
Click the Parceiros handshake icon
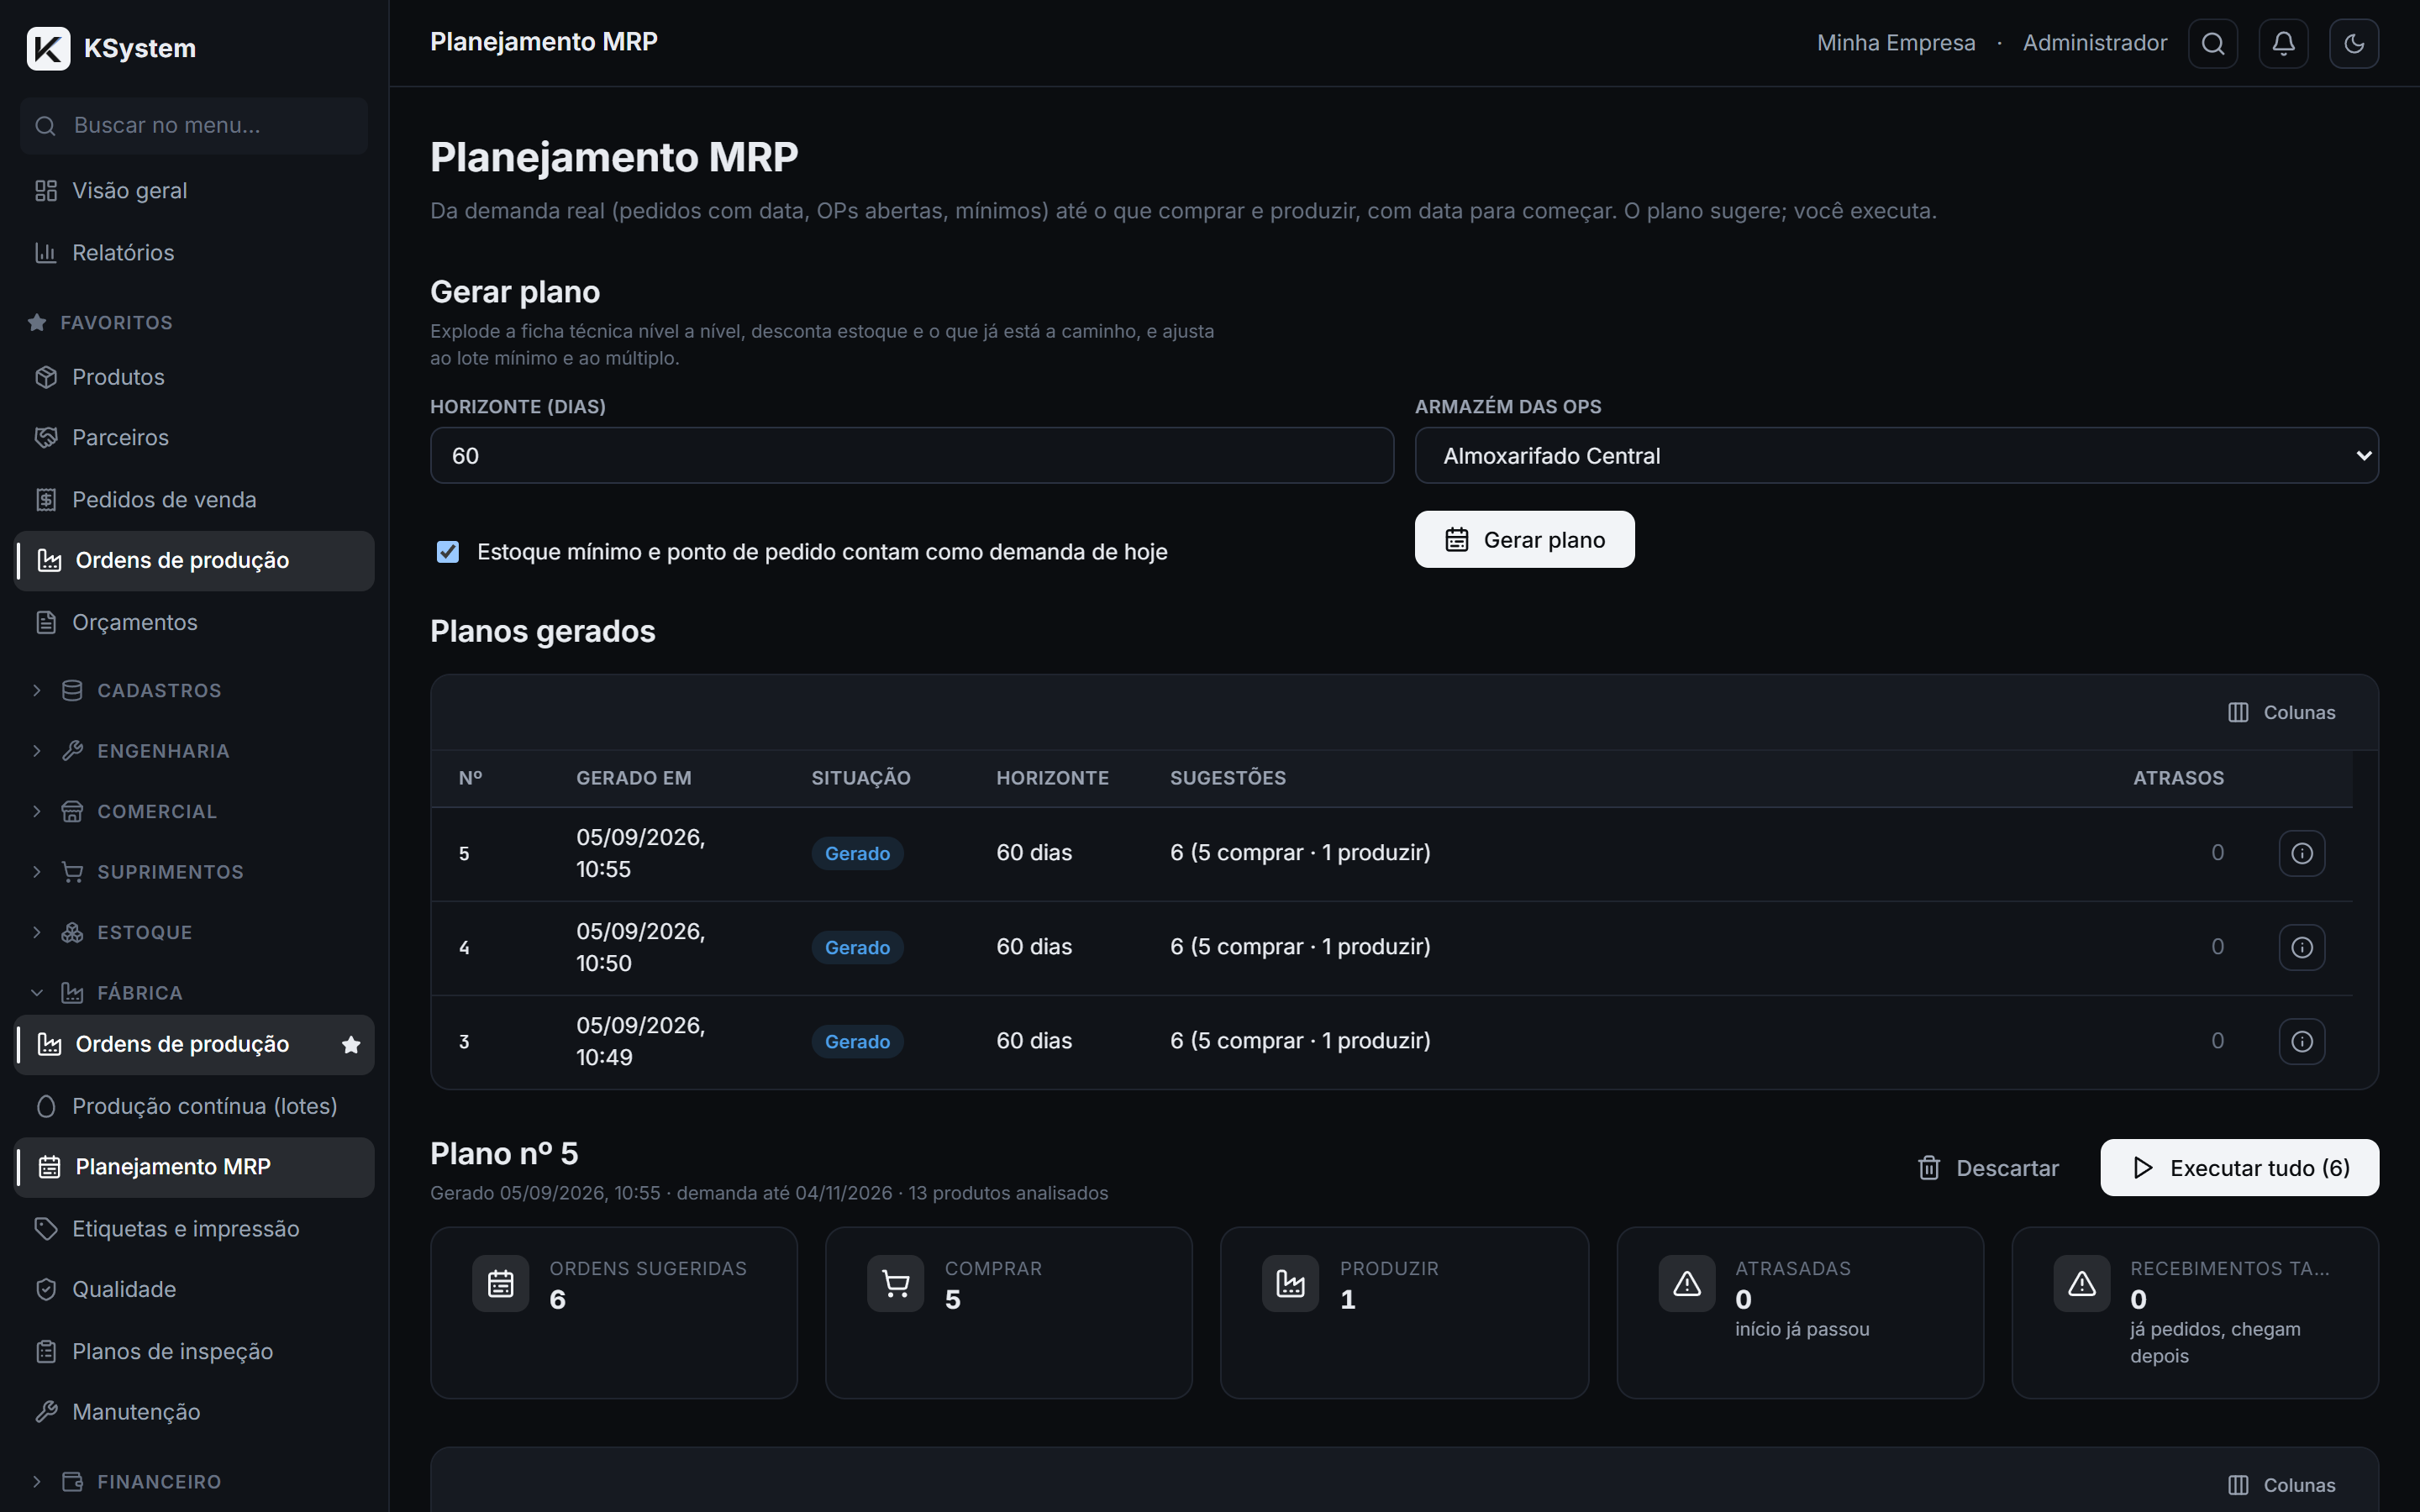coord(46,437)
